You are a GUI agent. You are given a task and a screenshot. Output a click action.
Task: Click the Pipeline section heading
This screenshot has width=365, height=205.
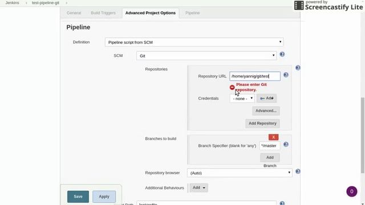point(78,27)
